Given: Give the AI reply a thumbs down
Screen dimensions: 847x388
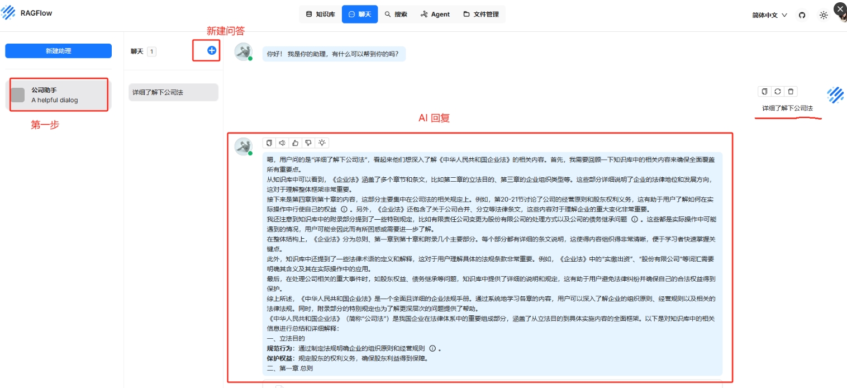Looking at the screenshot, I should (x=309, y=143).
